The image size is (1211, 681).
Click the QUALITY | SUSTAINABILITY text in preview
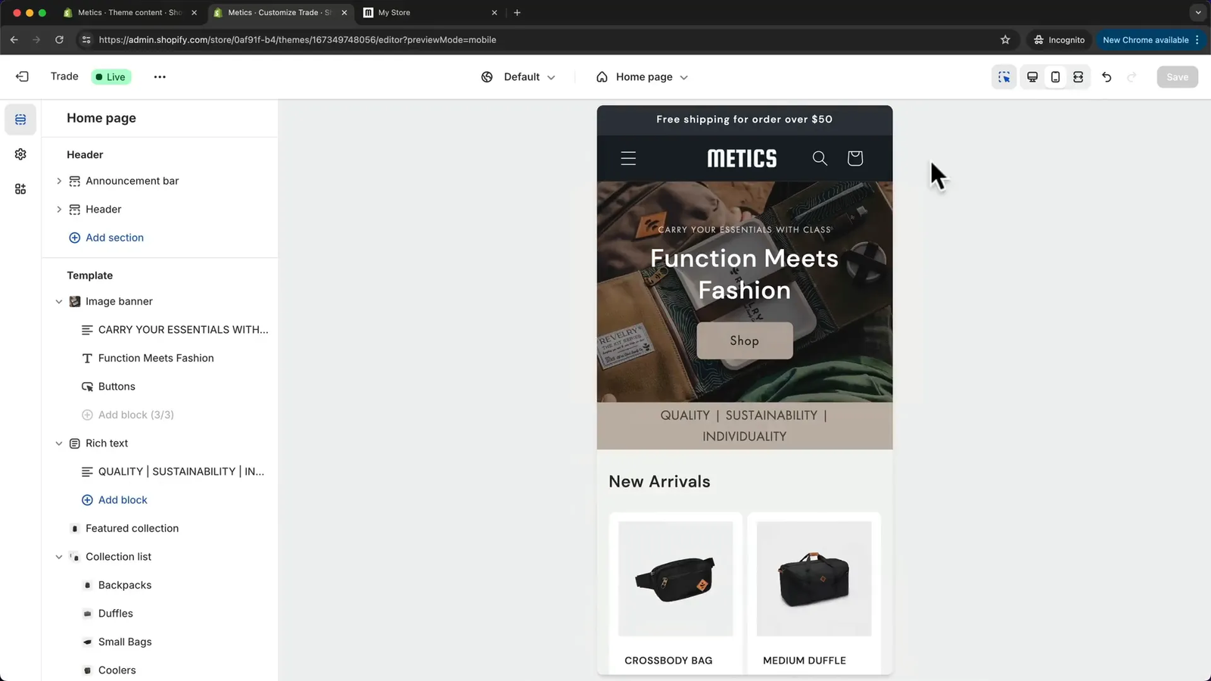coord(745,426)
